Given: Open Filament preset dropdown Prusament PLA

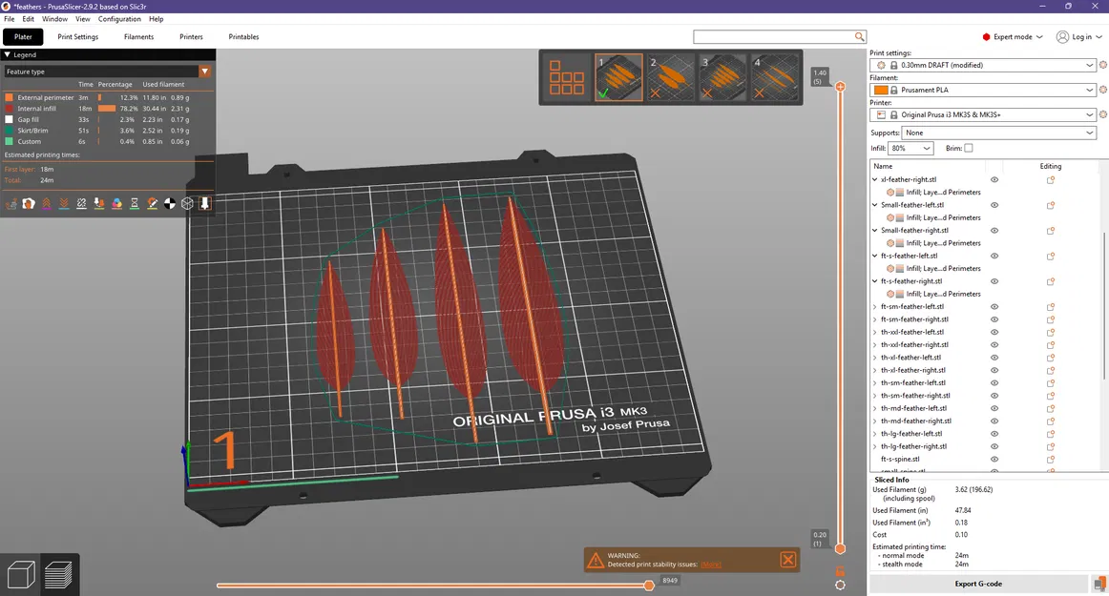Looking at the screenshot, I should click(982, 90).
